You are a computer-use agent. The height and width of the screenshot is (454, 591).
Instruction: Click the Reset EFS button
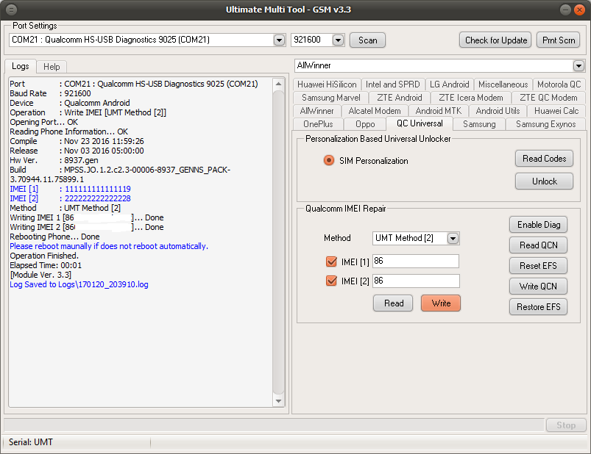pos(538,266)
